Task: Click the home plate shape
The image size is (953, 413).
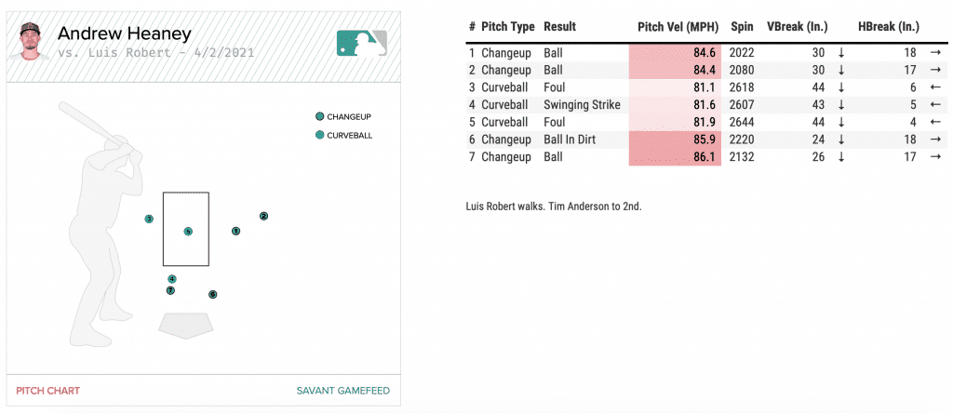Action: click(183, 326)
